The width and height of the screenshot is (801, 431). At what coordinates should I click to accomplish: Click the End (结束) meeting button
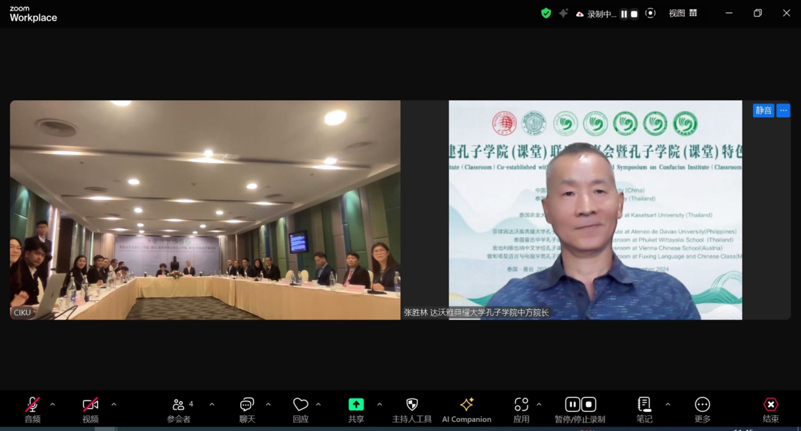coord(770,405)
